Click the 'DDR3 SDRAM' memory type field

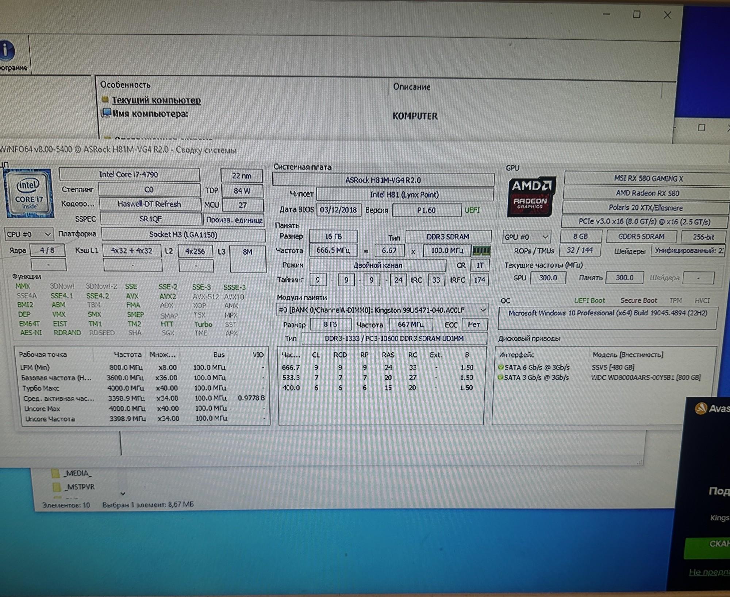click(x=448, y=237)
